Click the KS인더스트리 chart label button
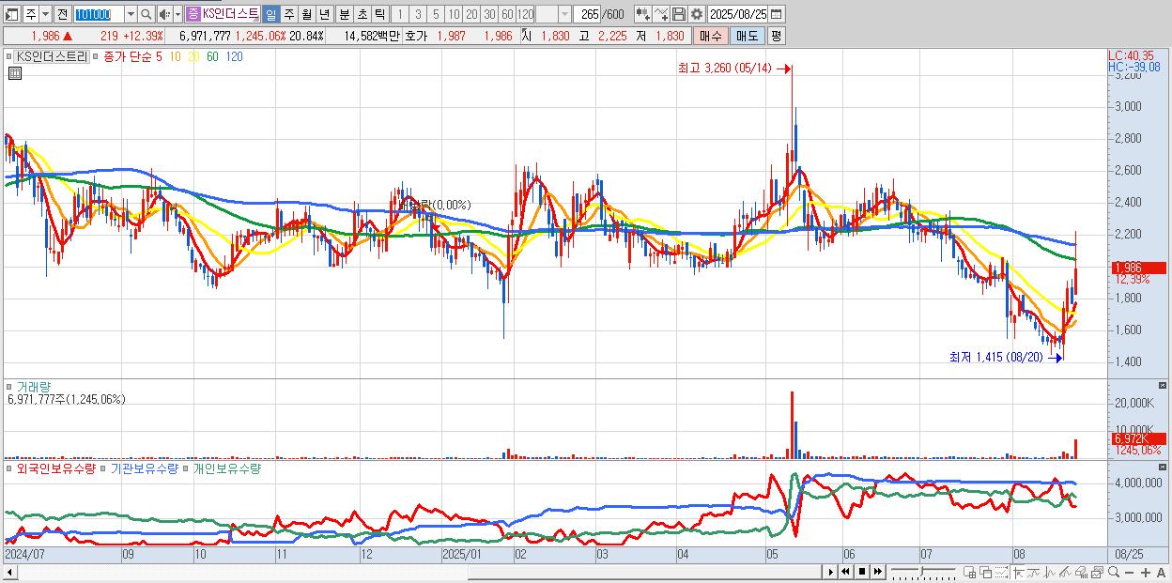Screen dimensions: 1172x583 [x=52, y=56]
